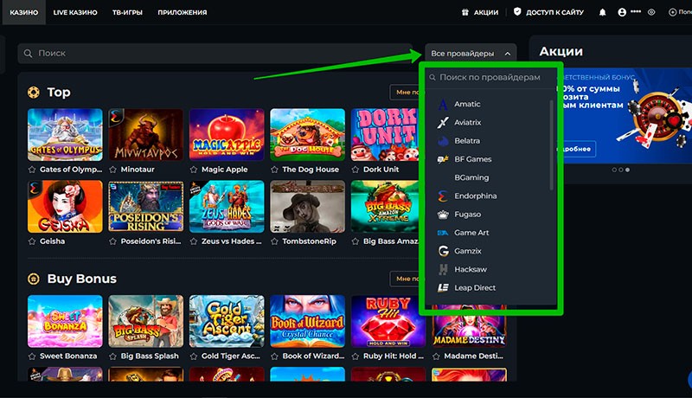Click the Gamzix provider logo icon
Screen dimensions: 692x398
(x=443, y=251)
